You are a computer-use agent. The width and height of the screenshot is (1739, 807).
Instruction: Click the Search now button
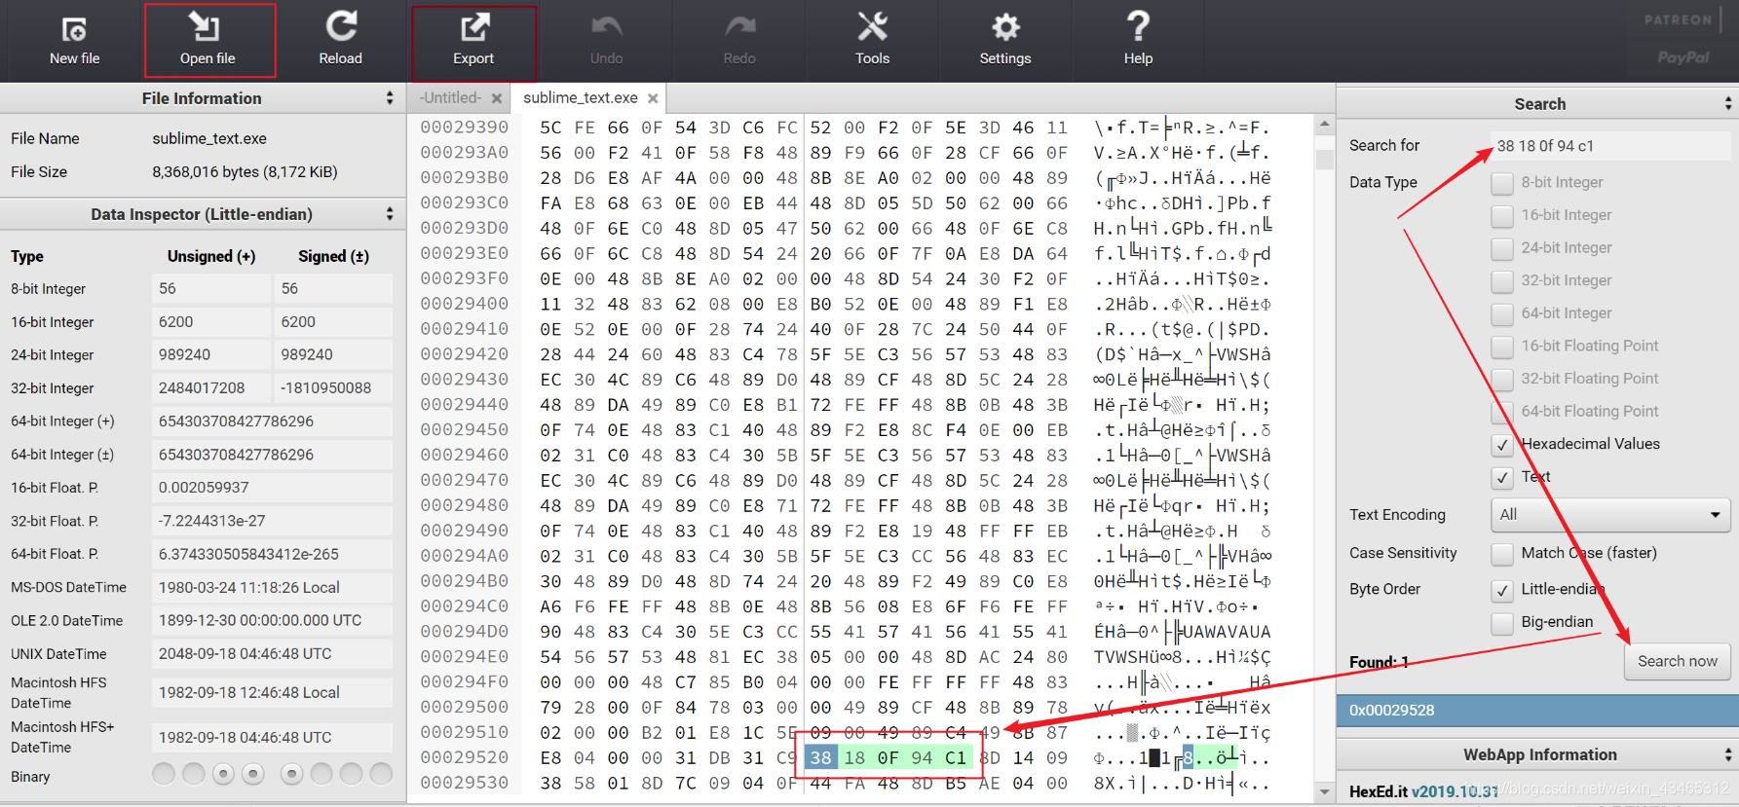(x=1677, y=661)
